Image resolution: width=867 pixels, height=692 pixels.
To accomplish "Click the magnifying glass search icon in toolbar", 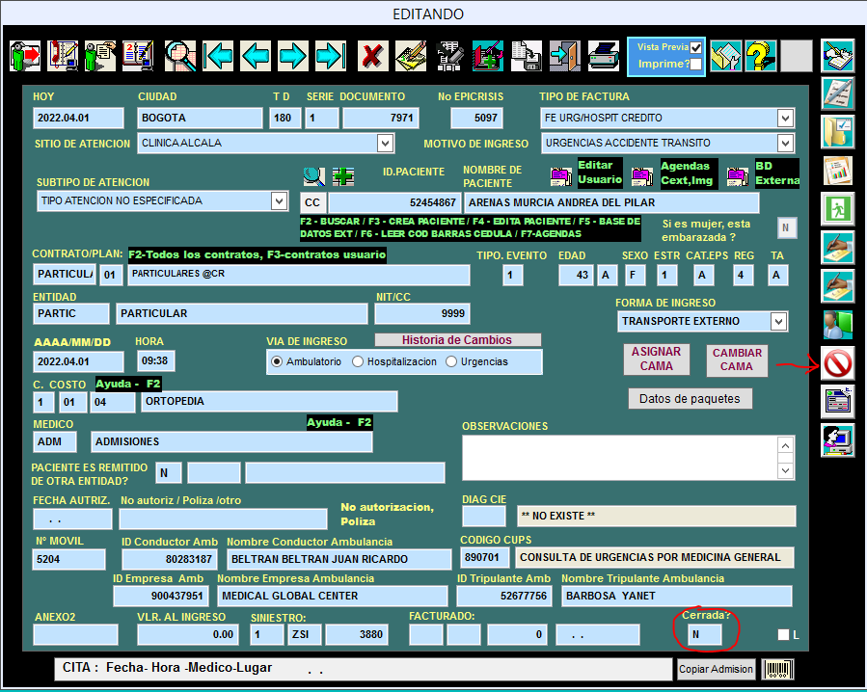I will (180, 56).
